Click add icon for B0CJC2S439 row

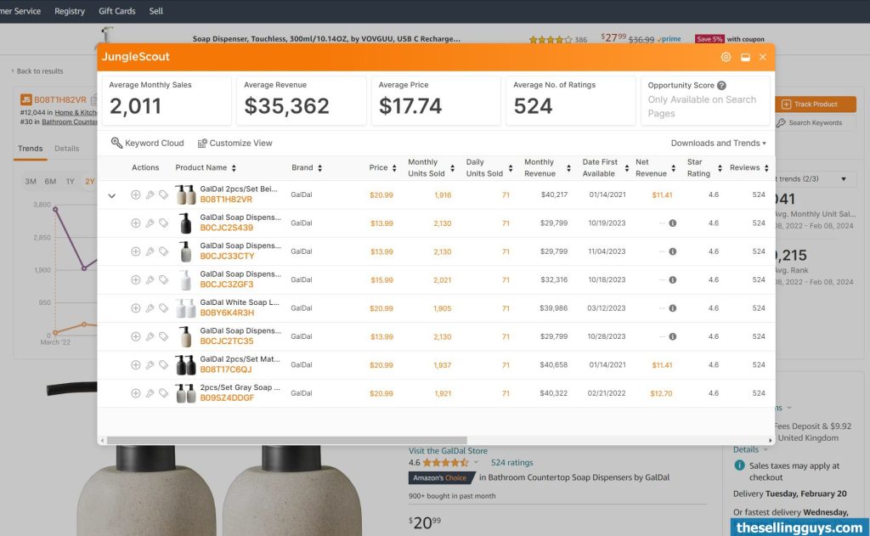[x=135, y=223]
